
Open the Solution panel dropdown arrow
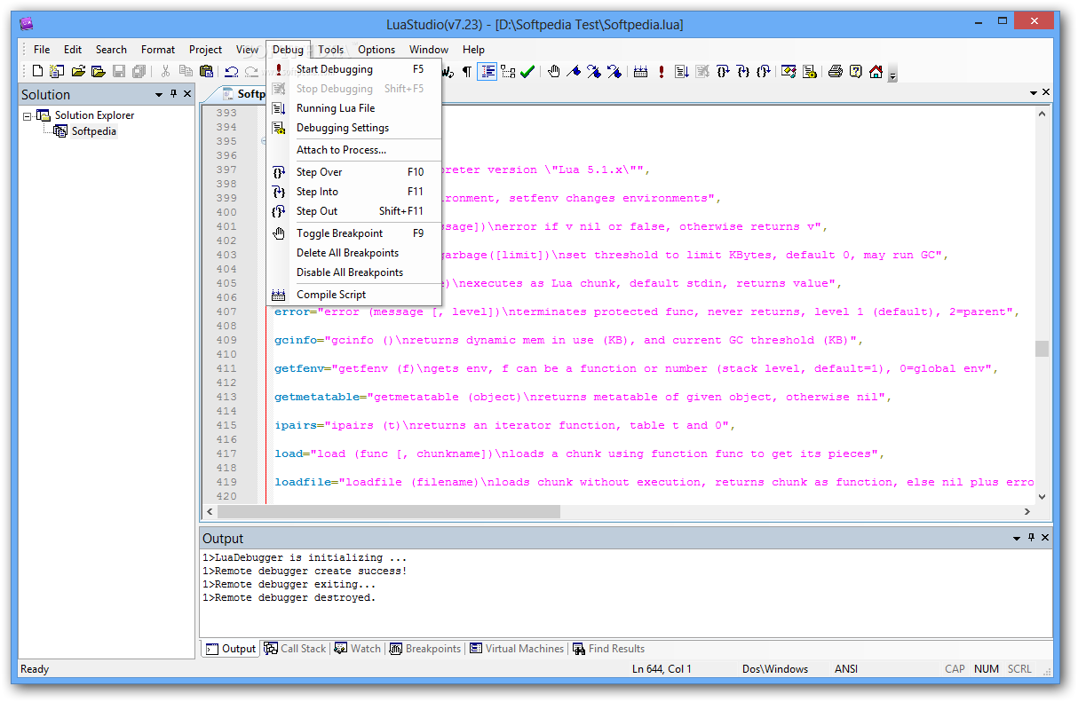159,94
